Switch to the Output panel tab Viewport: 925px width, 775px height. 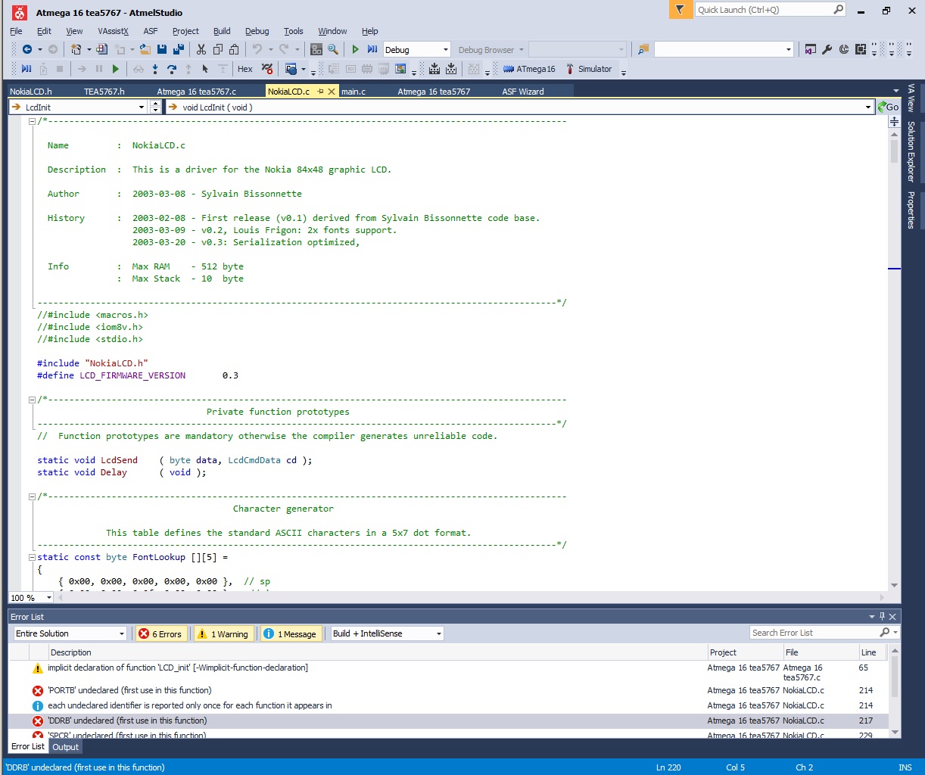point(66,747)
